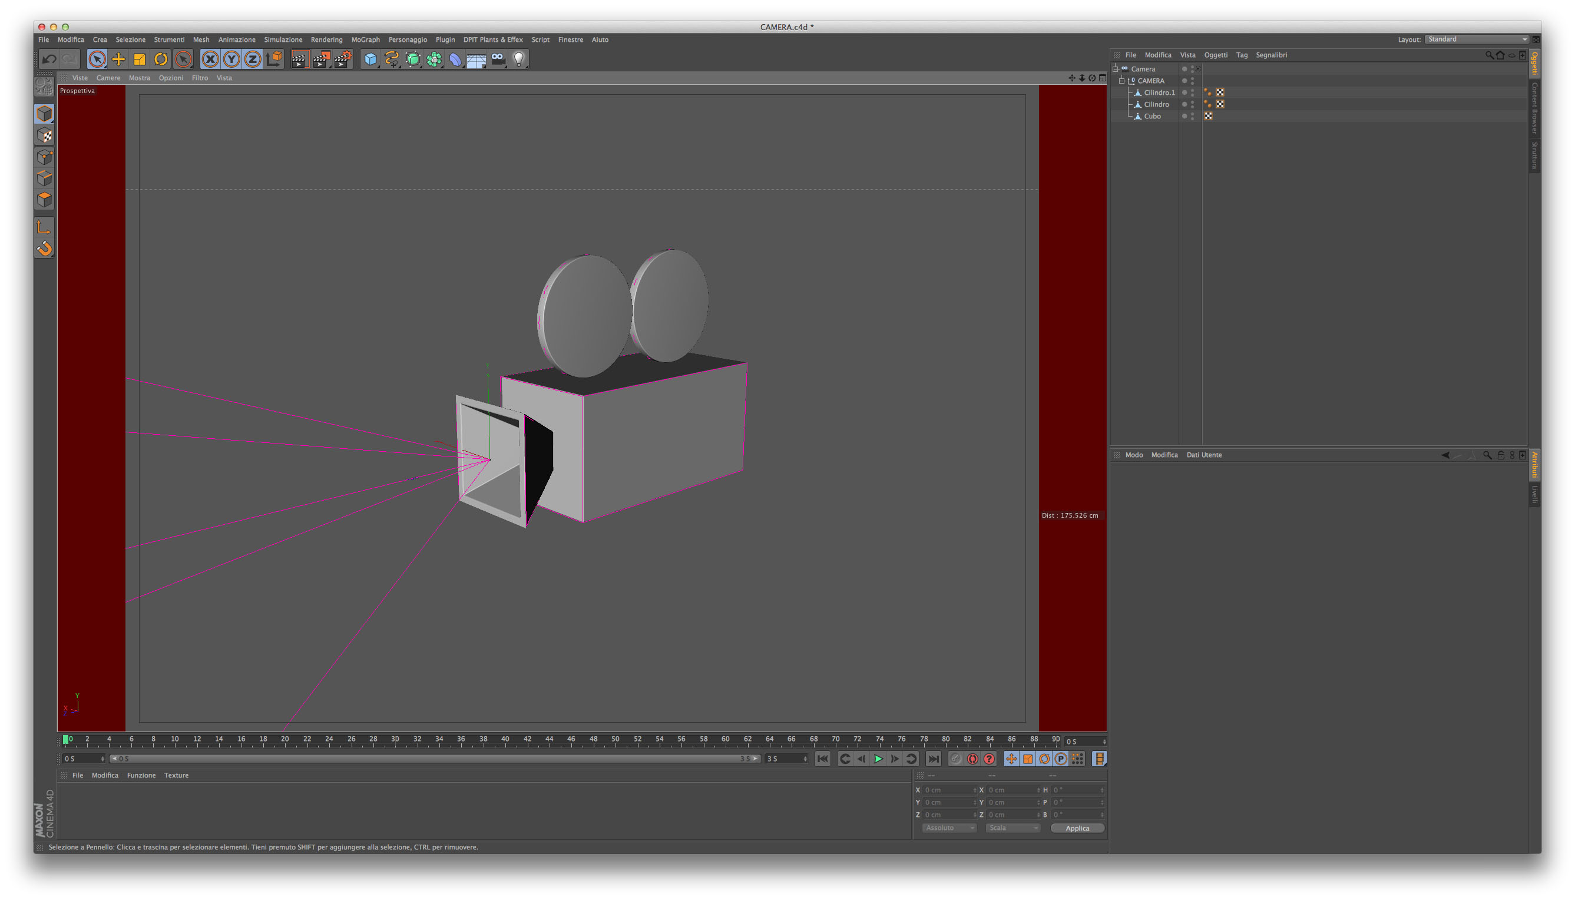
Task: Open the Assoluto coordinate mode dropdown
Action: (x=949, y=828)
